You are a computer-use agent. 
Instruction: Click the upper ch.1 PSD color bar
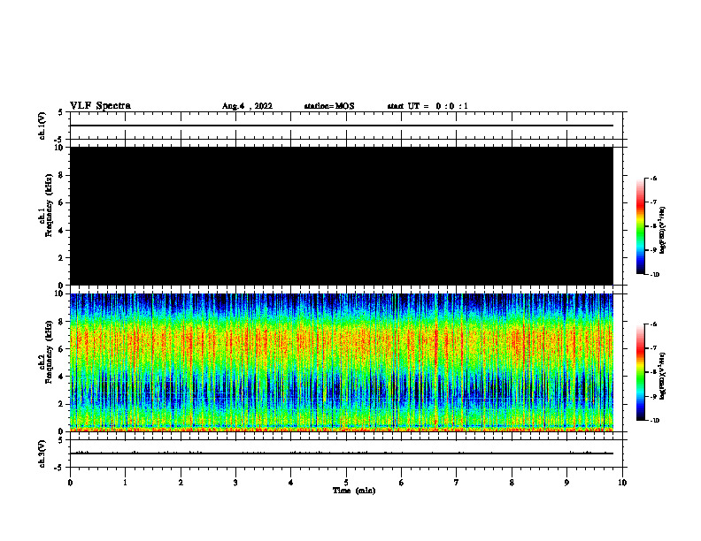coord(640,226)
